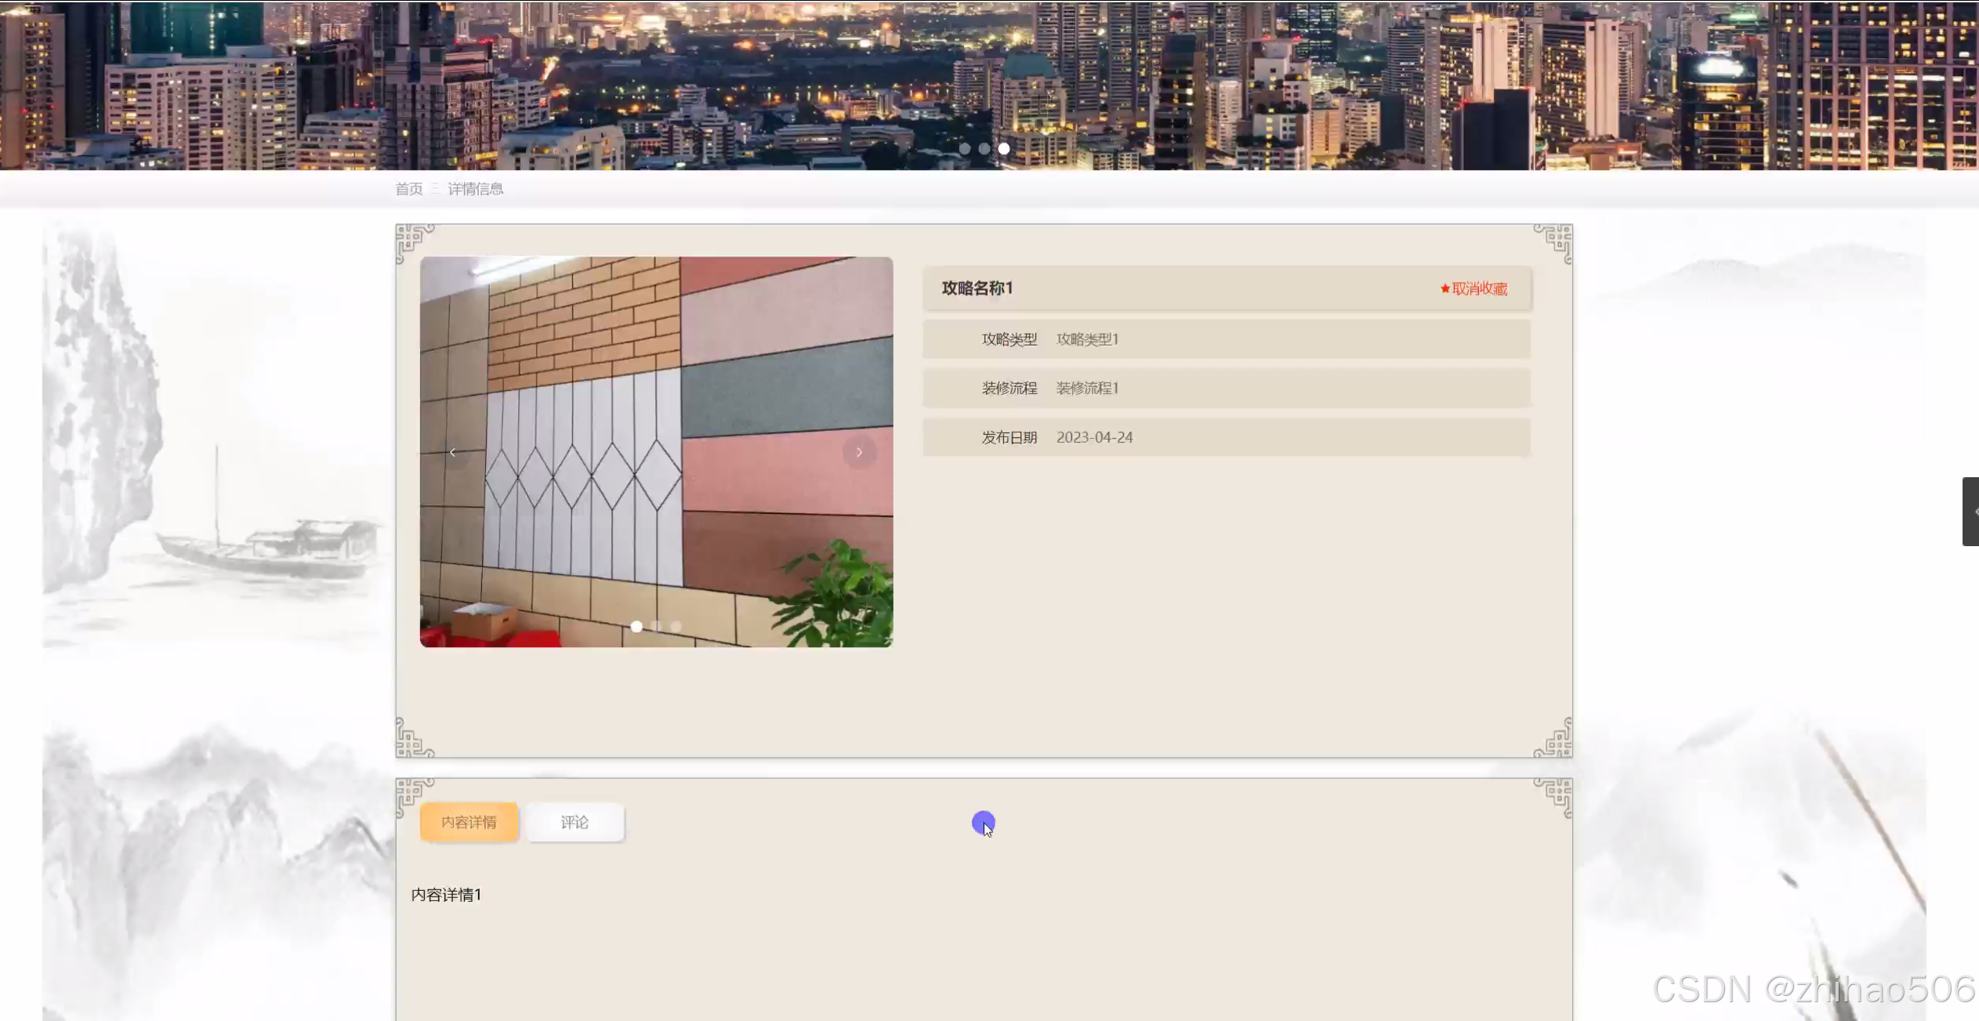Click the previous arrow on the tile image carousel
Viewport: 1979px width, 1021px height.
click(x=453, y=452)
